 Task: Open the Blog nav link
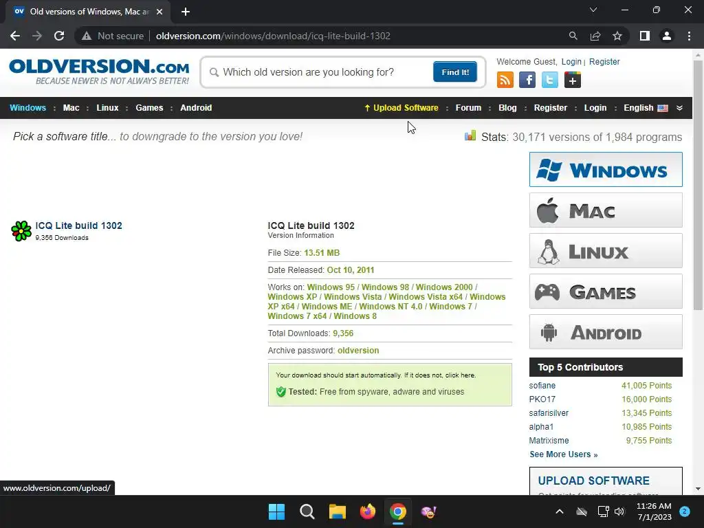click(508, 108)
